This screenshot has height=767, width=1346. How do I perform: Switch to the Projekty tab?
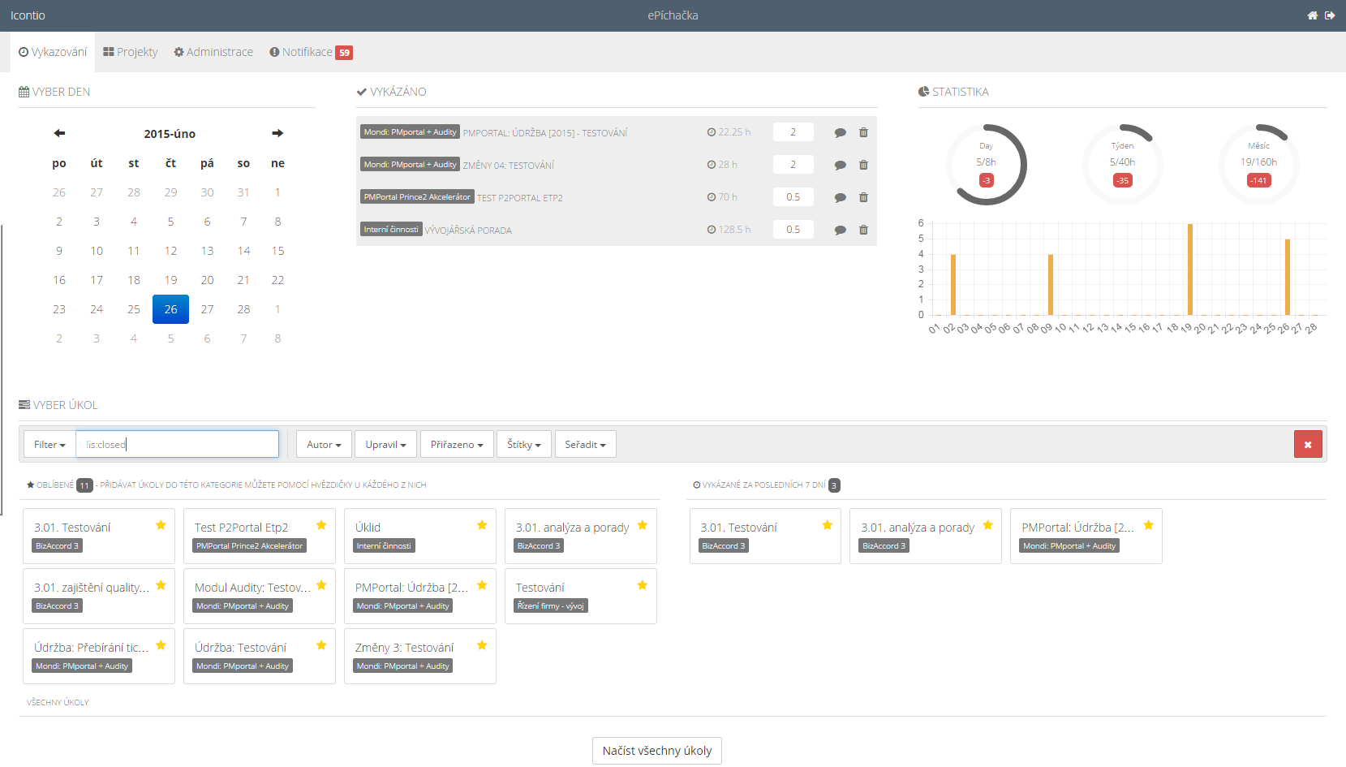coord(131,52)
